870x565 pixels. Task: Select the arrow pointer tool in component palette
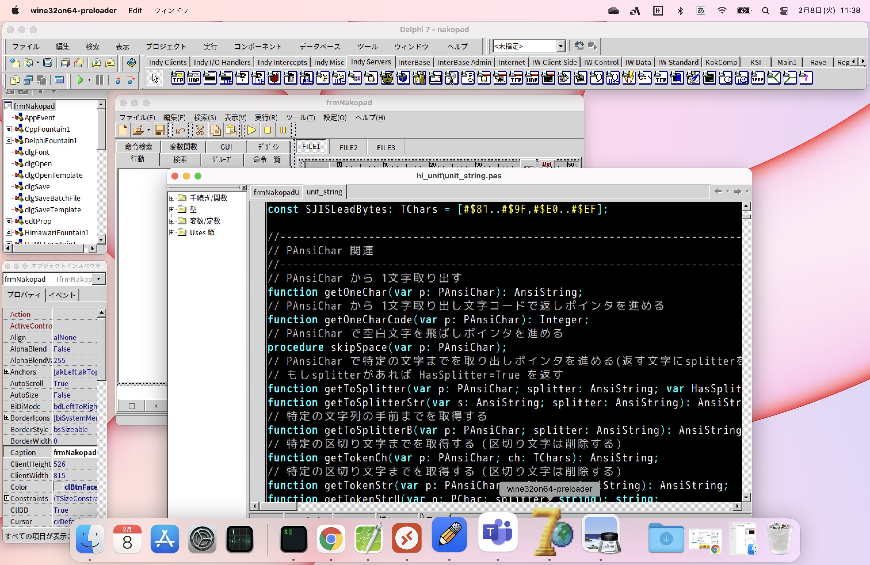(x=155, y=78)
